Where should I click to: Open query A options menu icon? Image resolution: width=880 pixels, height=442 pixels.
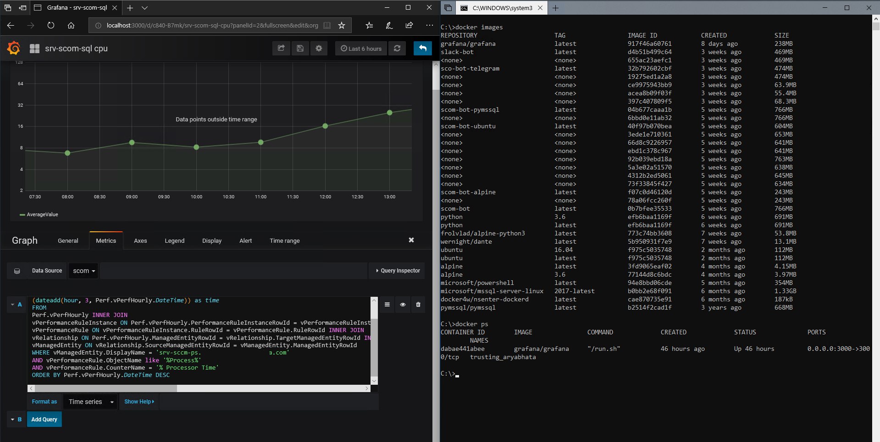pos(387,305)
